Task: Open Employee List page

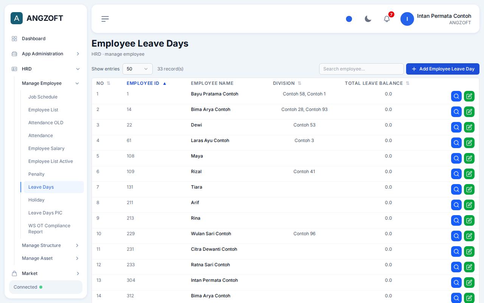Action: (54, 110)
